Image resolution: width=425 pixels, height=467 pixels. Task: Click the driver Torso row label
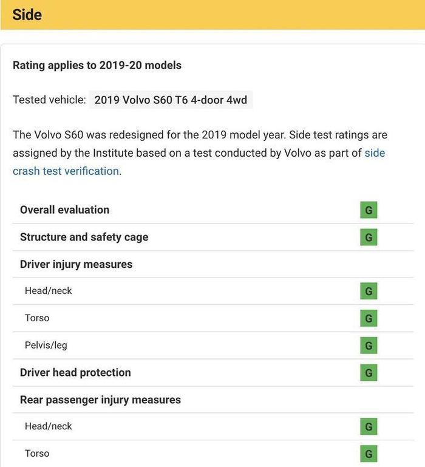37,318
